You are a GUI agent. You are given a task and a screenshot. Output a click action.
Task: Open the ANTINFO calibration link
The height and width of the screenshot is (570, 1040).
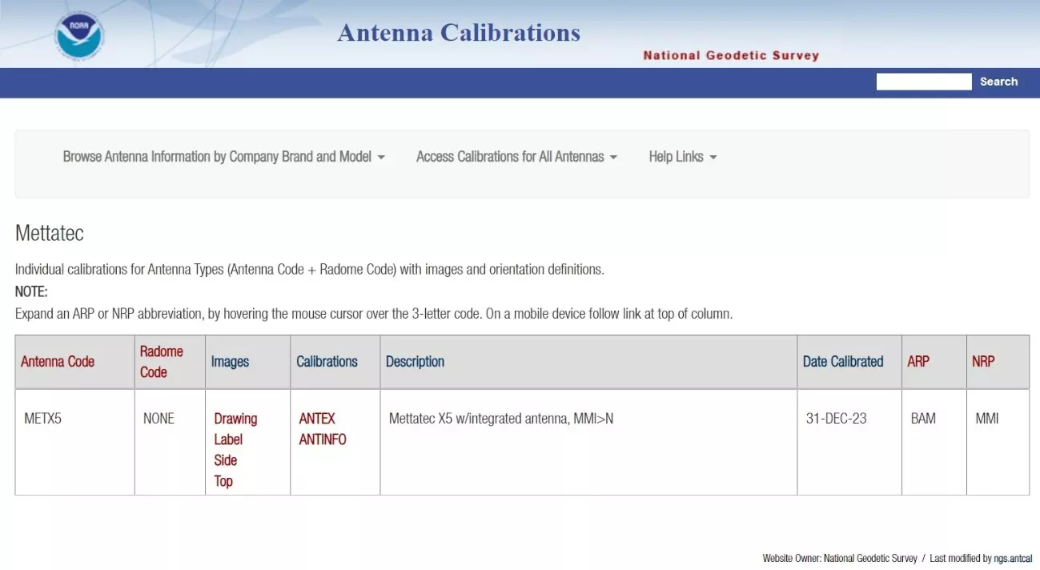tap(323, 440)
